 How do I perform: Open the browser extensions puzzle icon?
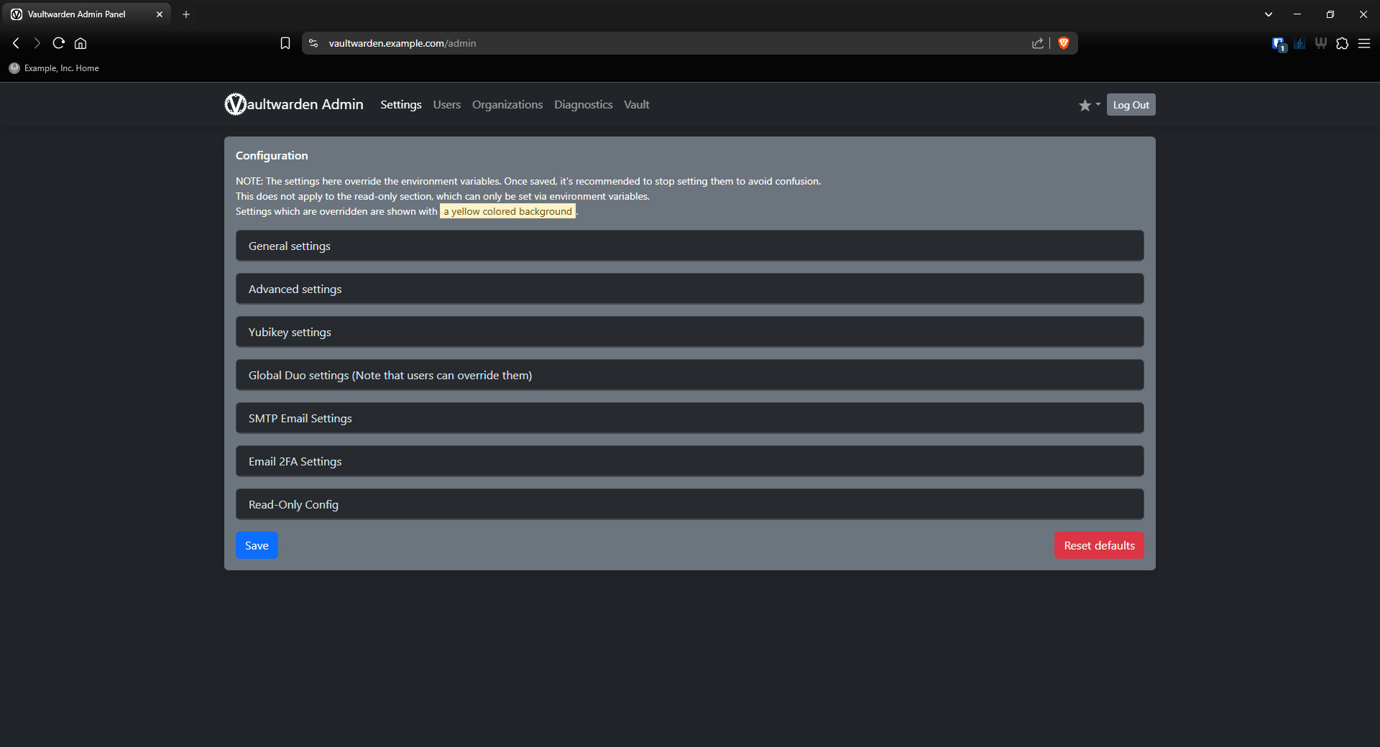[x=1342, y=44]
